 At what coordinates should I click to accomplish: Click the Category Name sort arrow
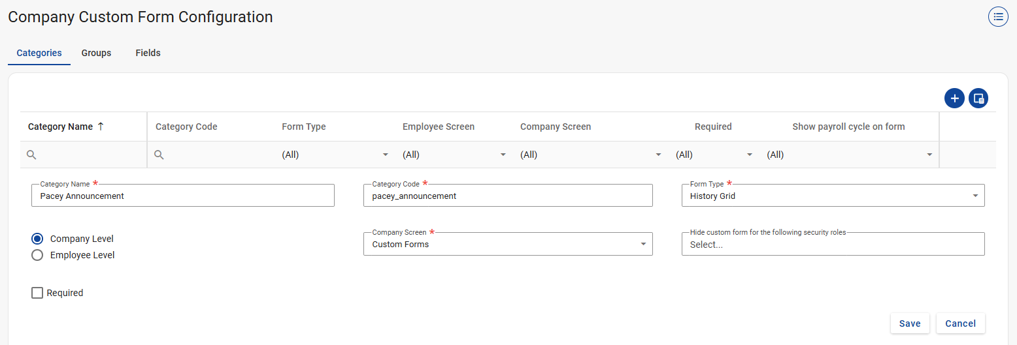[x=101, y=127]
